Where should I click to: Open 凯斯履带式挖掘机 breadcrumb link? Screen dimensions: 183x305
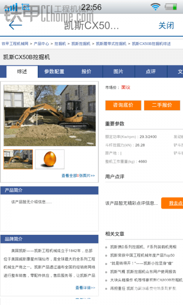(x=111, y=44)
